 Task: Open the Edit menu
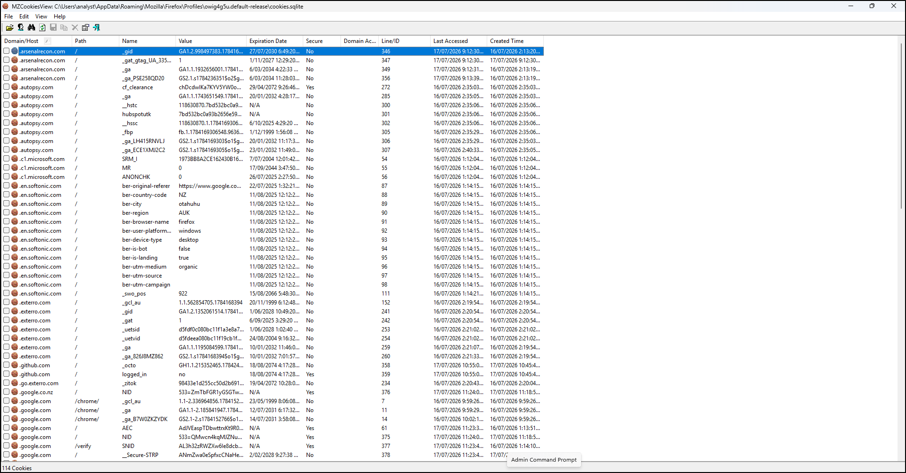pos(24,16)
